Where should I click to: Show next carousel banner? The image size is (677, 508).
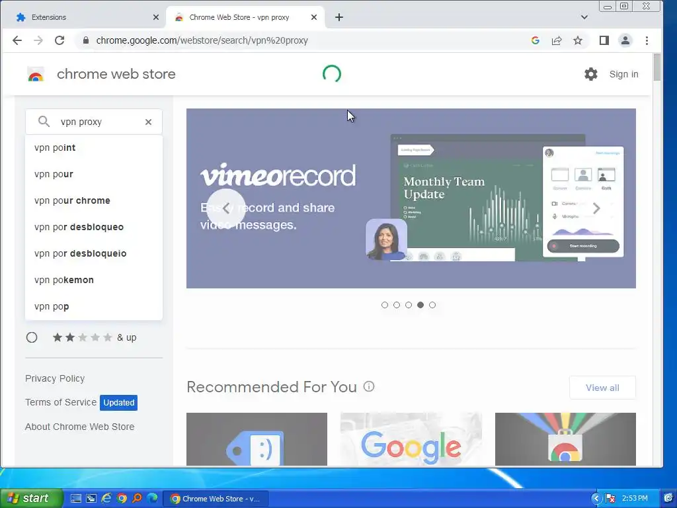pyautogui.click(x=596, y=208)
